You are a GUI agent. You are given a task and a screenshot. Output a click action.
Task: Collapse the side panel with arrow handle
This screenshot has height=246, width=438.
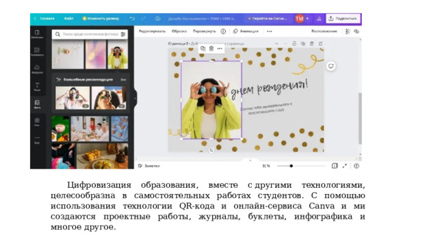coord(136,98)
